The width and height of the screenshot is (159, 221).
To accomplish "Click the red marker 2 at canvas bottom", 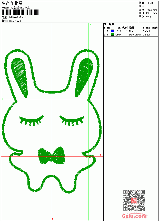I will 53,219.
